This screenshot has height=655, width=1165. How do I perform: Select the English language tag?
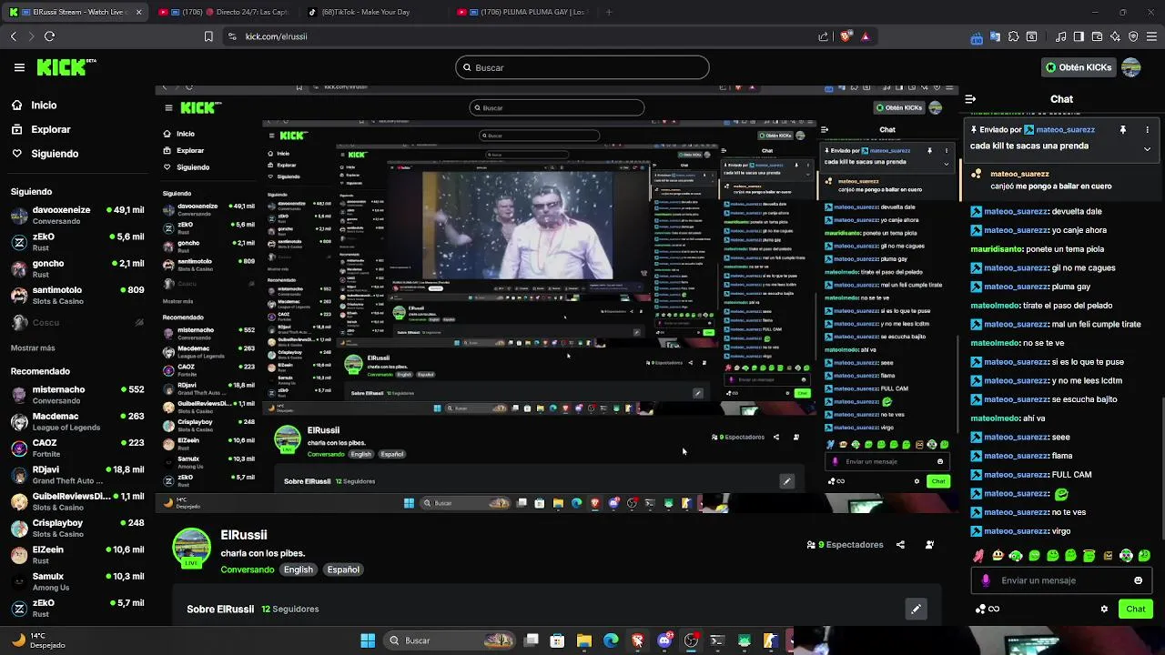[x=298, y=569]
